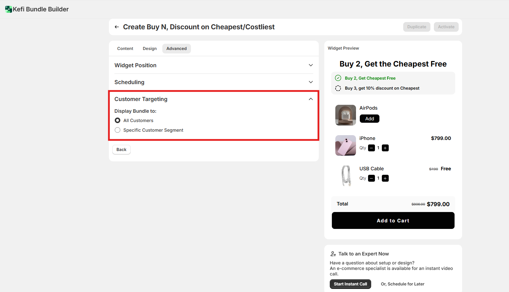The image size is (509, 292).
Task: Click the Kefi Bundle Builder logo icon
Action: [x=9, y=9]
